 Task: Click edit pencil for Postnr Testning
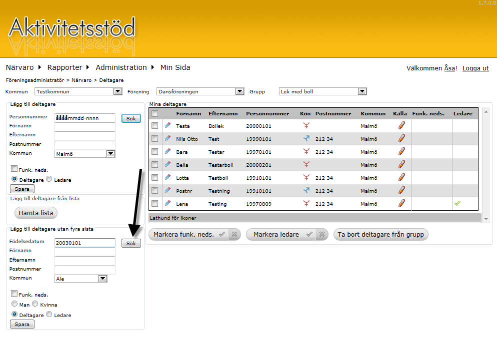(167, 190)
